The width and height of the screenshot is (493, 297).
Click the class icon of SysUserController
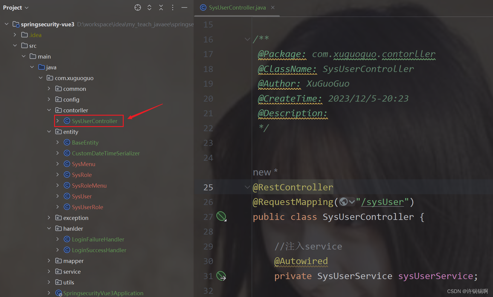pyautogui.click(x=67, y=121)
